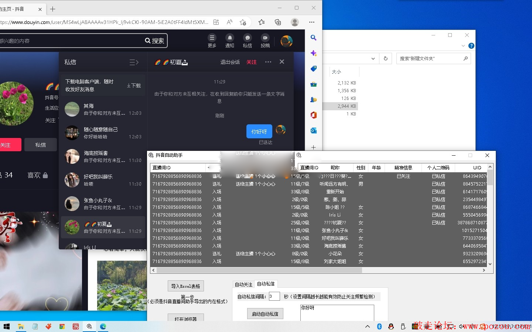This screenshot has width=532, height=332.
Task: Open 张鱼小丸子& conversation in message list
Action: 103,204
